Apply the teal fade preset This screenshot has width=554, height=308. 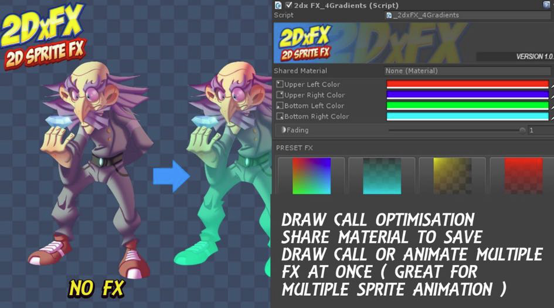382,176
